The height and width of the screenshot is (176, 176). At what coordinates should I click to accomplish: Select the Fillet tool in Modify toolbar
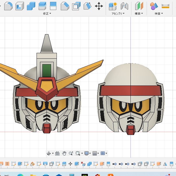pyautogui.click(x=8, y=6)
